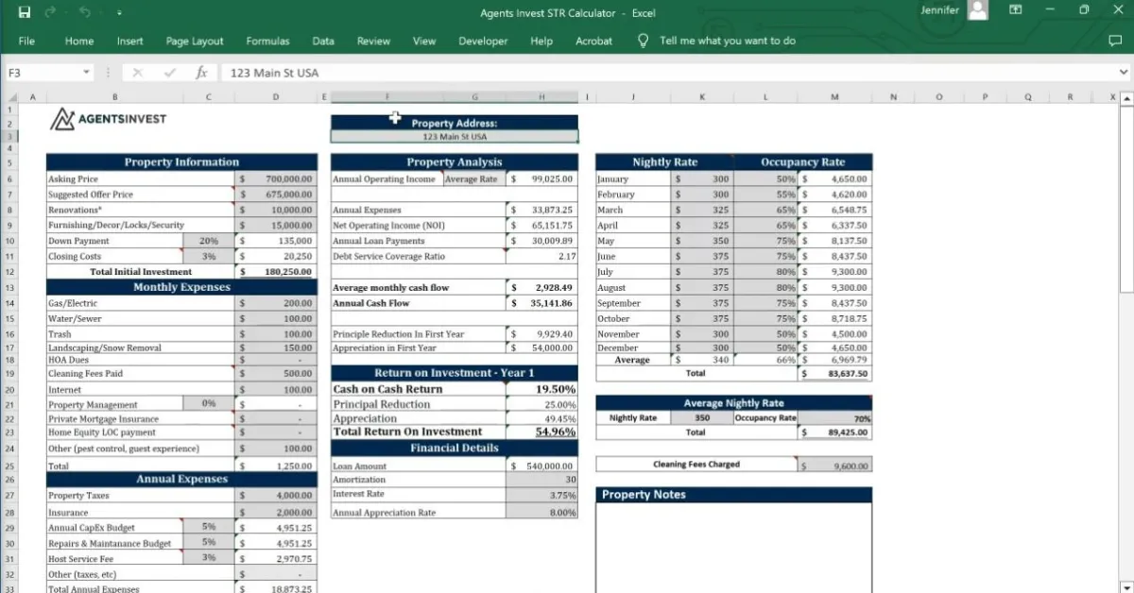
Task: Select row header 12
Action: (9, 272)
